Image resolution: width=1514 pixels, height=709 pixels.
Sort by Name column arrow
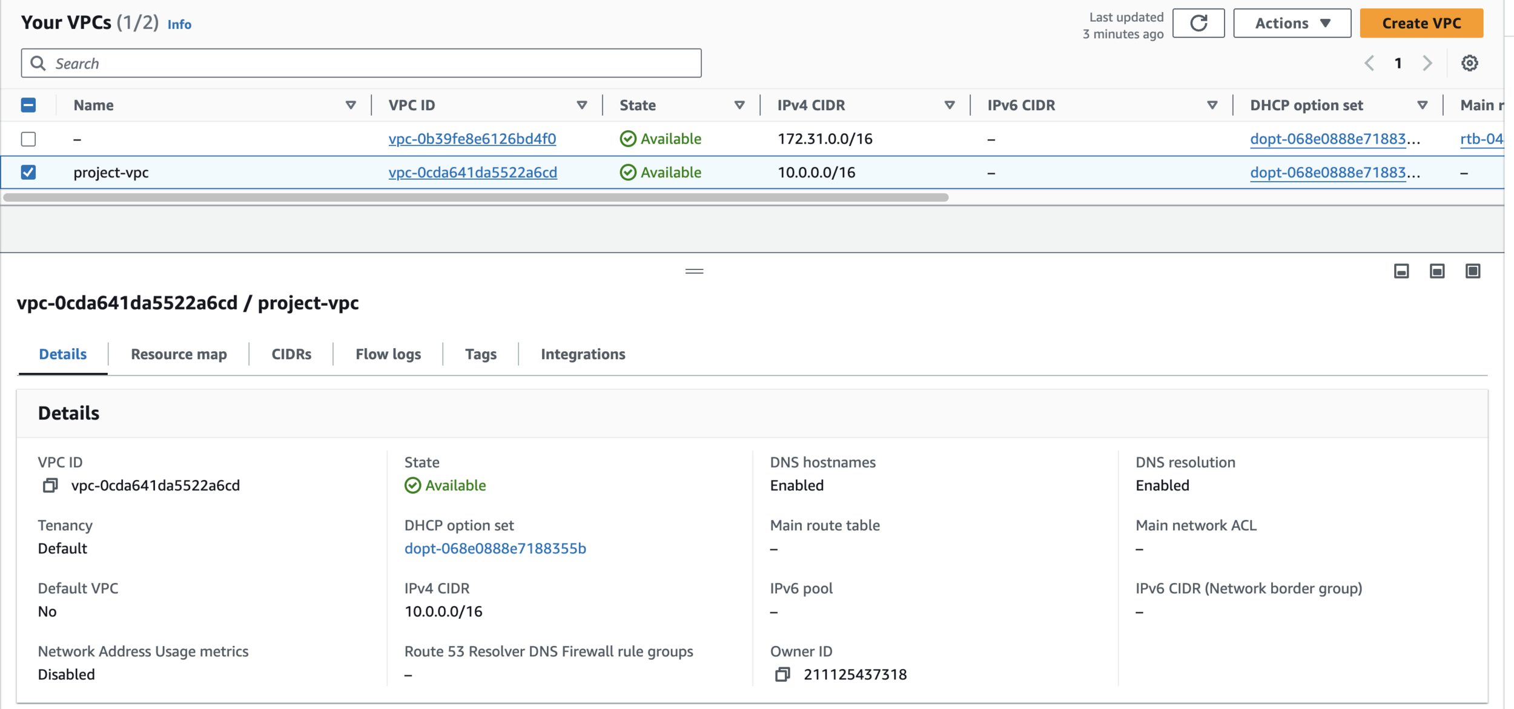click(x=351, y=105)
